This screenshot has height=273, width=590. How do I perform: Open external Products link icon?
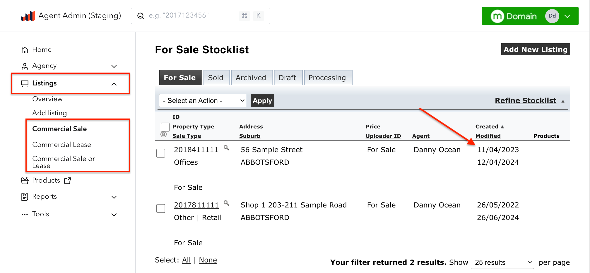[68, 181]
